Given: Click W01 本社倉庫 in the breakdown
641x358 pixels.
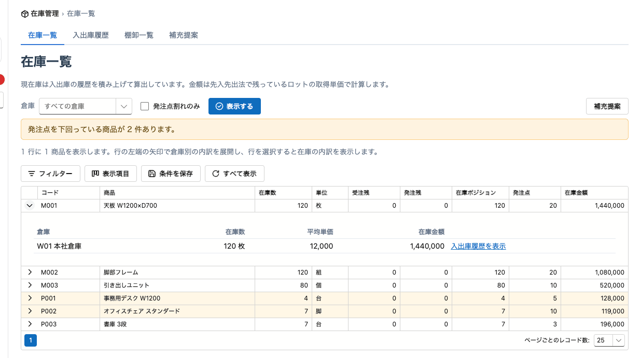Looking at the screenshot, I should point(59,246).
